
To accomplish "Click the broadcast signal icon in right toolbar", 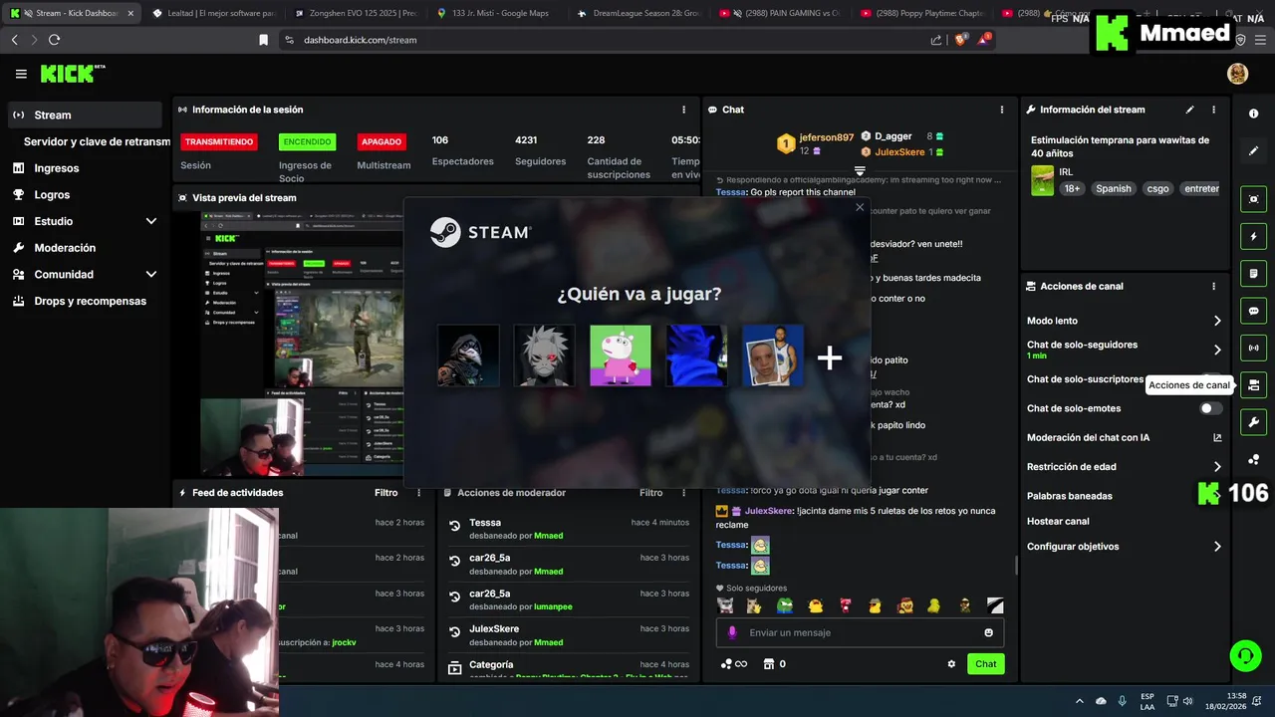I will [x=1253, y=348].
